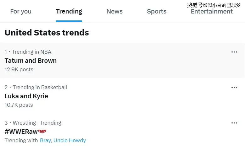The width and height of the screenshot is (245, 151).
Task: Click the Bray related trend link
Action: (x=45, y=140)
